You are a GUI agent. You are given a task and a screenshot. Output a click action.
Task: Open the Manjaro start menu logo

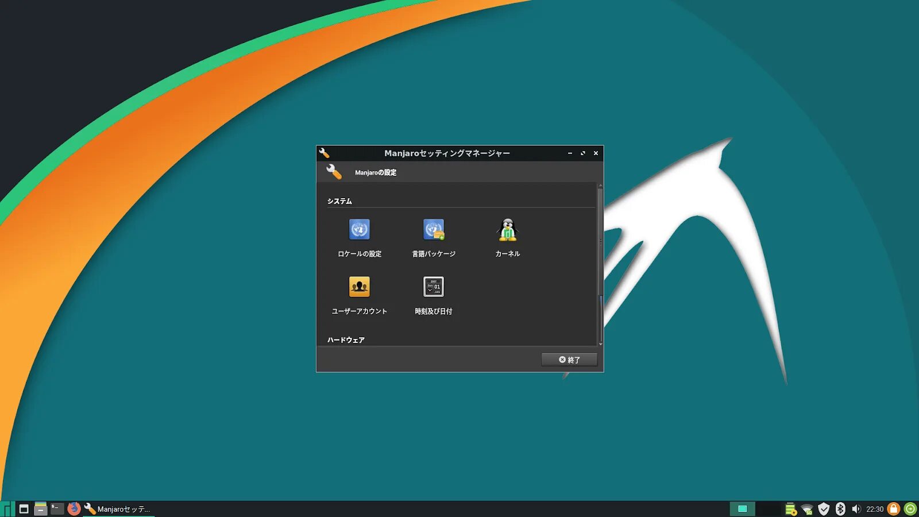point(7,509)
